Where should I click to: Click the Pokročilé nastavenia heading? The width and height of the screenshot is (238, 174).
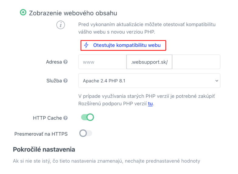(x=44, y=149)
